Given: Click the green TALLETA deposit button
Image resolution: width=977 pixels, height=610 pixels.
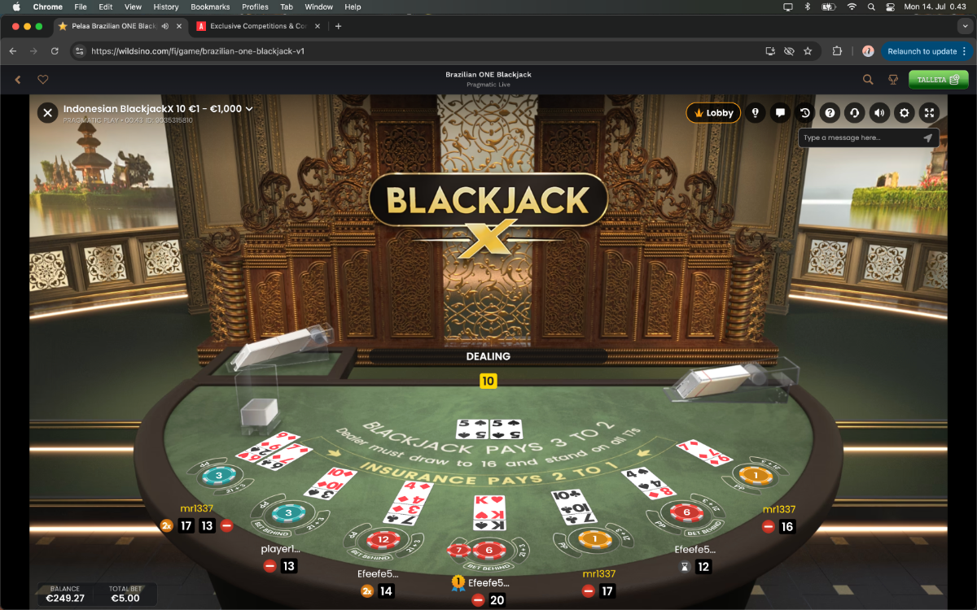Looking at the screenshot, I should pyautogui.click(x=939, y=80).
